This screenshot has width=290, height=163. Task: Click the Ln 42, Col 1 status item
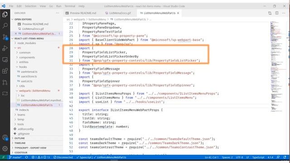click(212, 157)
